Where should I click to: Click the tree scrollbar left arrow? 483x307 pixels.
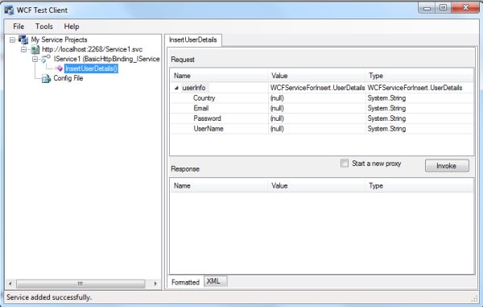(10, 284)
